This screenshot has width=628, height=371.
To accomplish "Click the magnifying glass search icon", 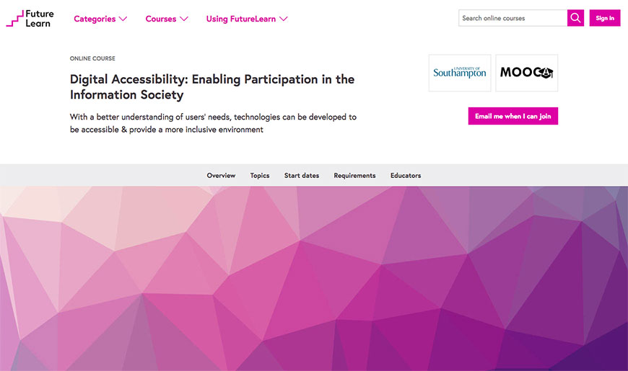I will (x=575, y=18).
